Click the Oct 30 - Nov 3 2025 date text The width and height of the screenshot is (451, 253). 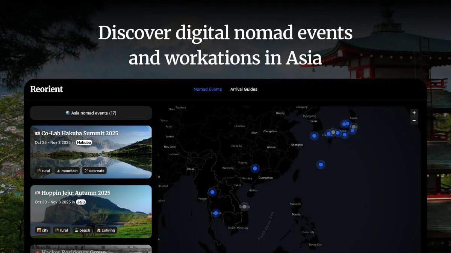point(52,202)
